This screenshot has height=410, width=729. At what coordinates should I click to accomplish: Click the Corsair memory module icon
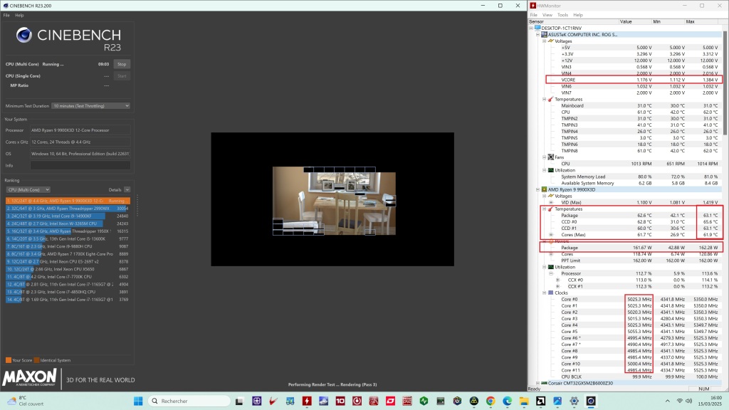(x=544, y=383)
